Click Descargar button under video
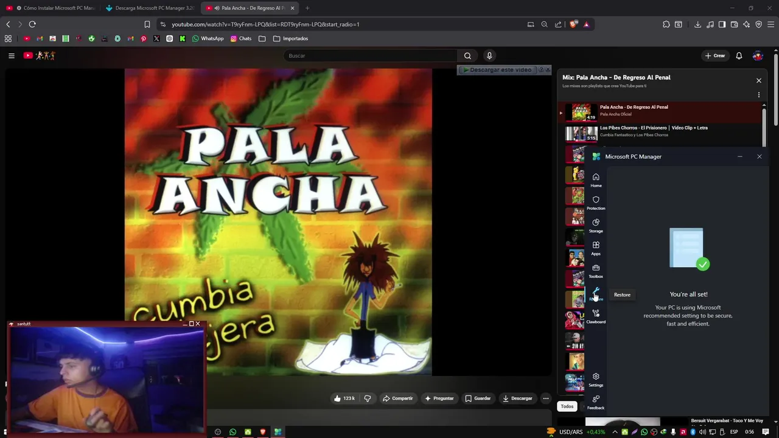The width and height of the screenshot is (779, 438). tap(517, 398)
